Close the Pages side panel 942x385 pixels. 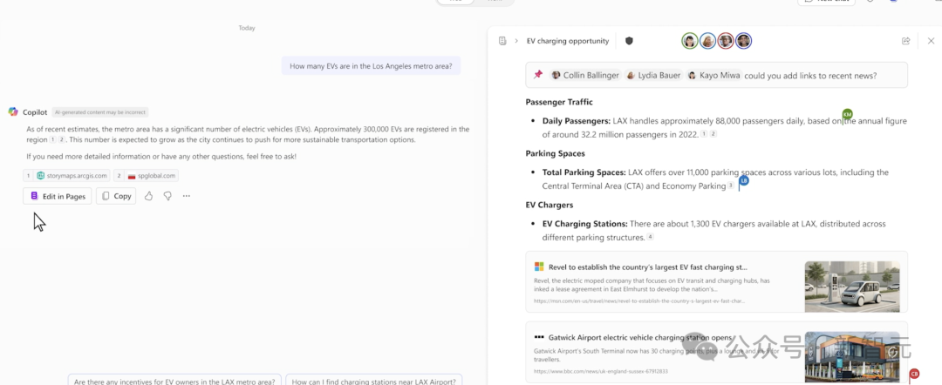(932, 41)
